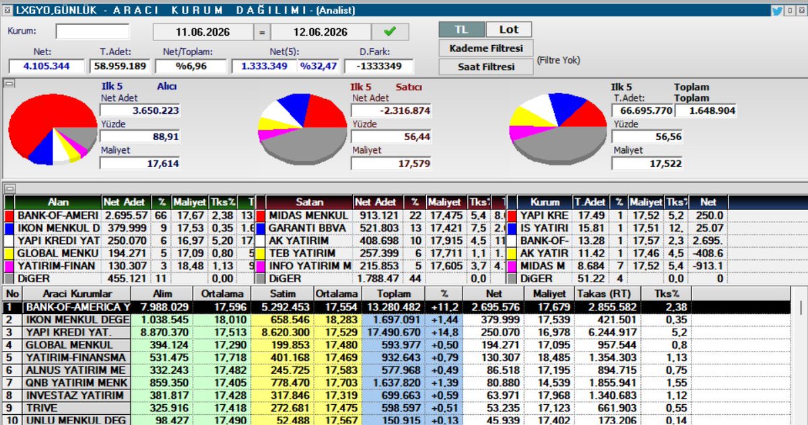Click the green checkmark apply button

point(389,32)
